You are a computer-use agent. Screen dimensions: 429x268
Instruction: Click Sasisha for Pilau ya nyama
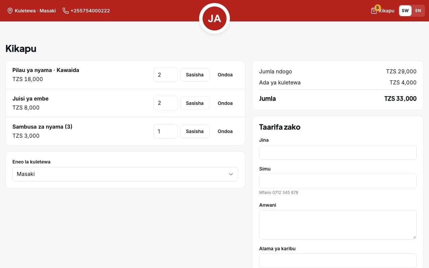point(195,75)
